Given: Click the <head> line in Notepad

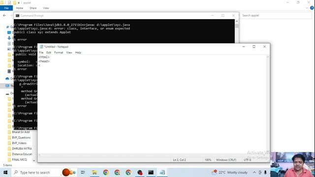Looking at the screenshot, I should [x=44, y=61].
